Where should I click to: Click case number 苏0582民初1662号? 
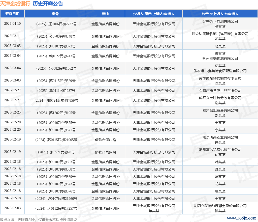point(56,68)
